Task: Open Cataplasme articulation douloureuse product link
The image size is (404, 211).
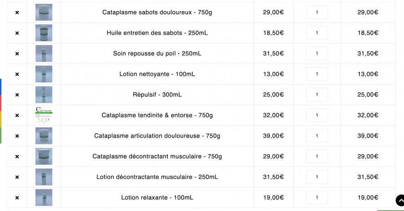Action: point(157,136)
